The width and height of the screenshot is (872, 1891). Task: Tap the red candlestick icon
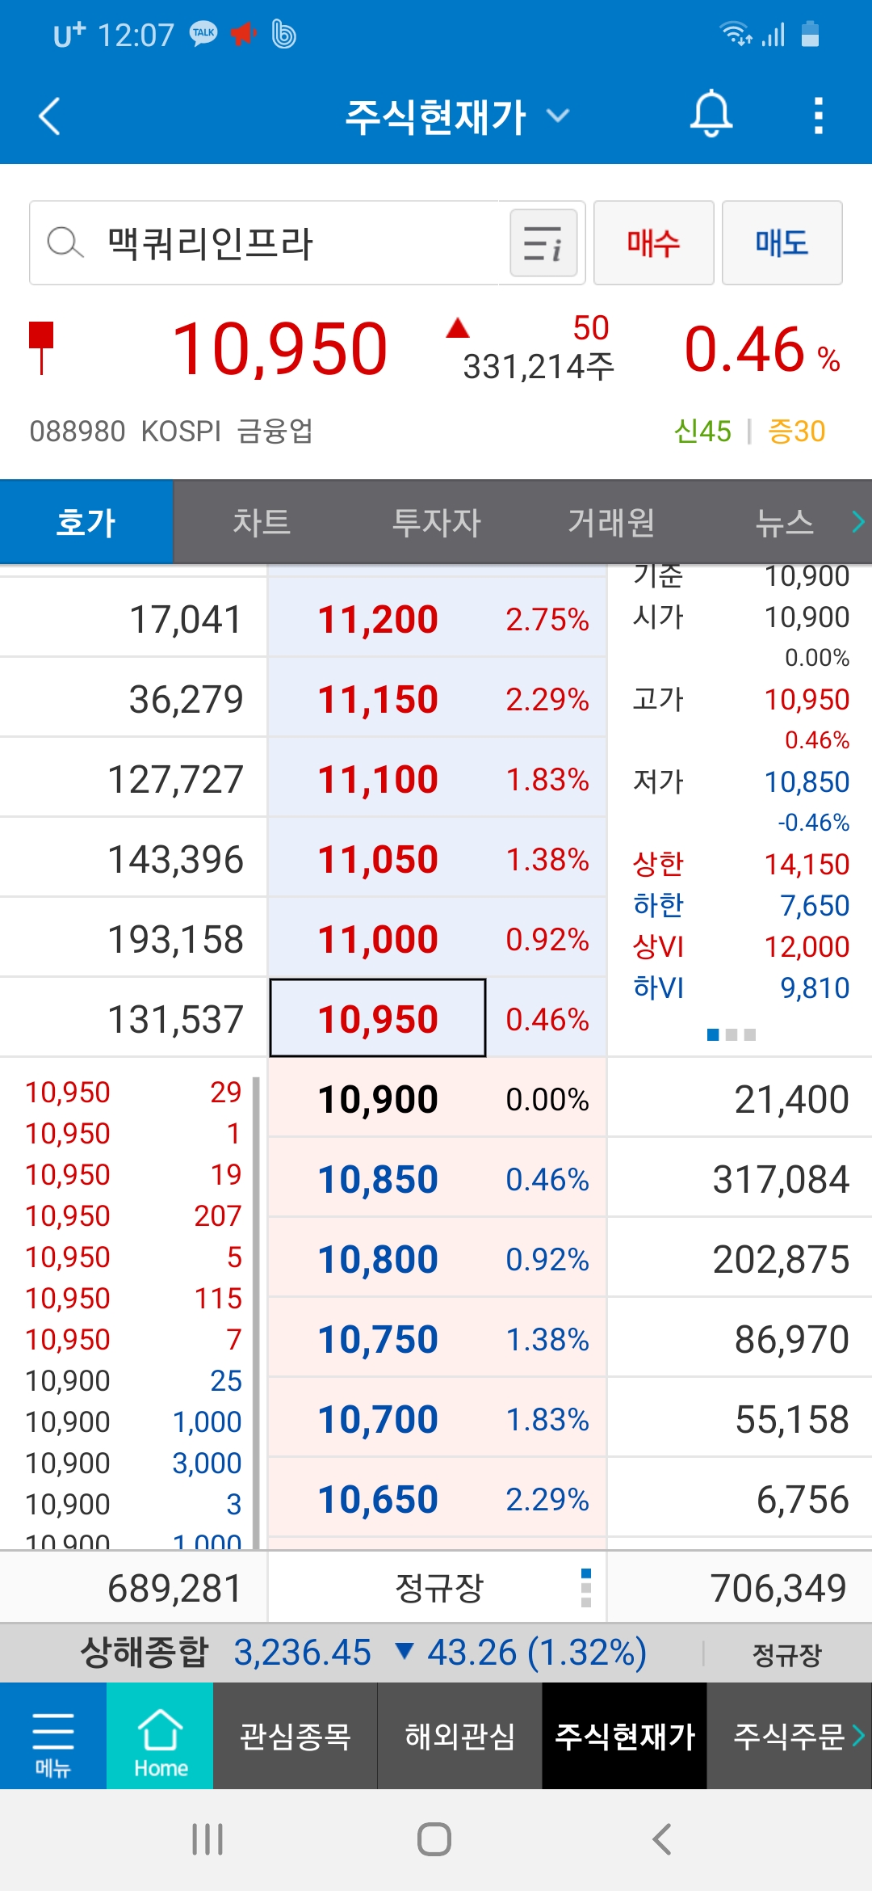(x=41, y=347)
